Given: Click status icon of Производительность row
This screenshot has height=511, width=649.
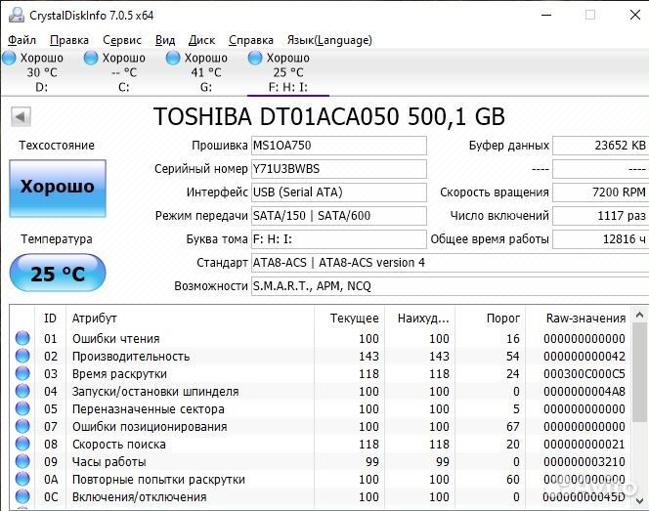Looking at the screenshot, I should tap(22, 356).
